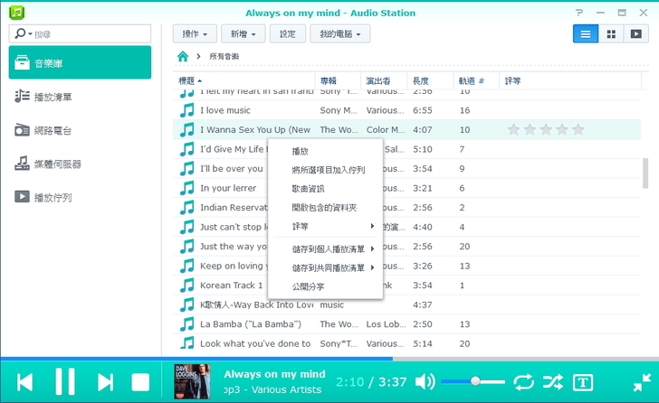Toggle the lyrics display button
Image resolution: width=659 pixels, height=403 pixels.
(583, 382)
